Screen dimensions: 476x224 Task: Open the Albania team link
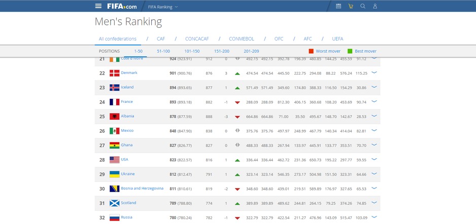(x=127, y=116)
